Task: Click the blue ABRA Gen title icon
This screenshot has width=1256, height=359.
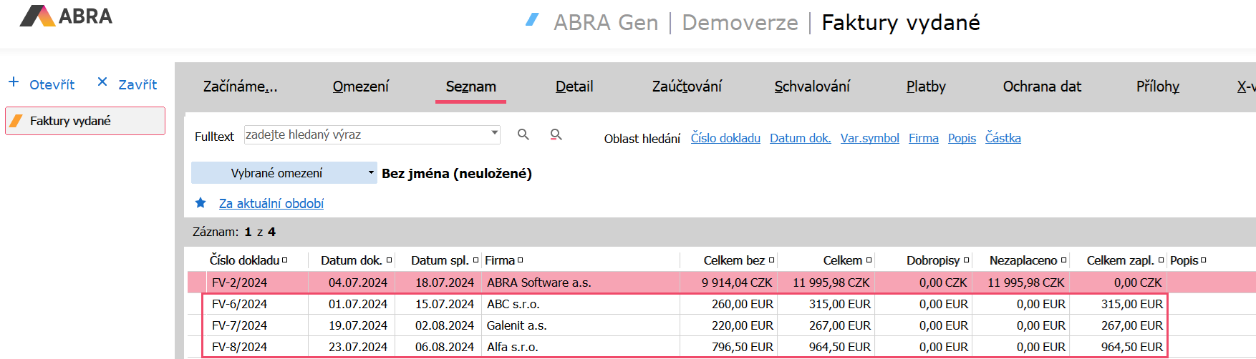Action: tap(532, 20)
